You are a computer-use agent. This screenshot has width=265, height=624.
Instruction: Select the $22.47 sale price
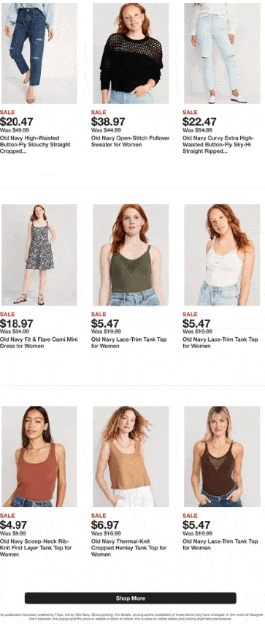click(x=199, y=121)
